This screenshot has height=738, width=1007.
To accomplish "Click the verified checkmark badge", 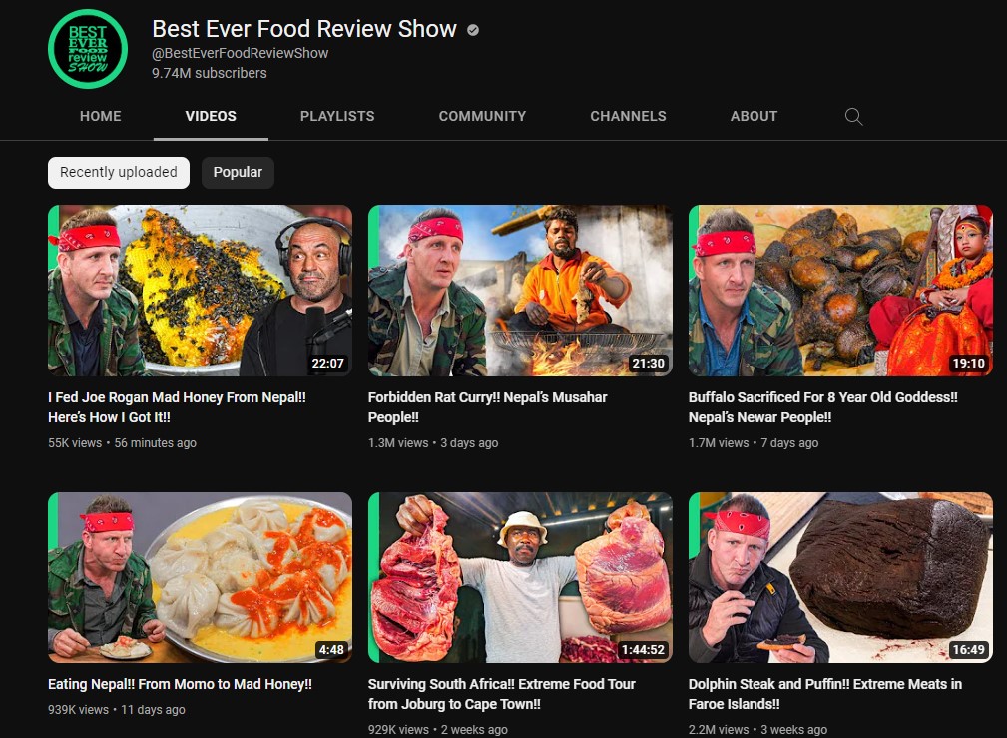I will [473, 30].
